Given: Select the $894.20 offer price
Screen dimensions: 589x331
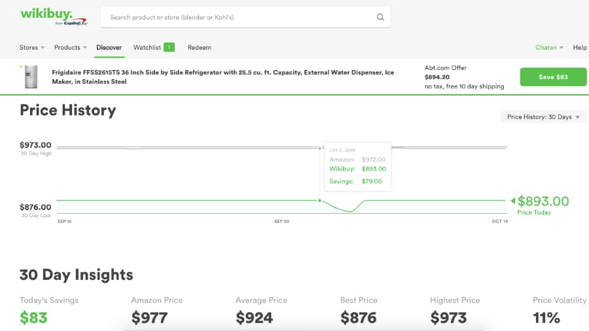Looking at the screenshot, I should tap(437, 77).
